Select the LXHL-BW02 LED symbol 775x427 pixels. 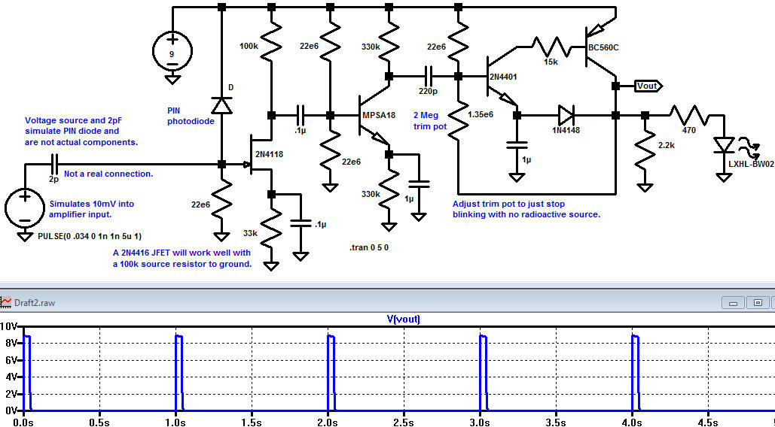[x=725, y=143]
